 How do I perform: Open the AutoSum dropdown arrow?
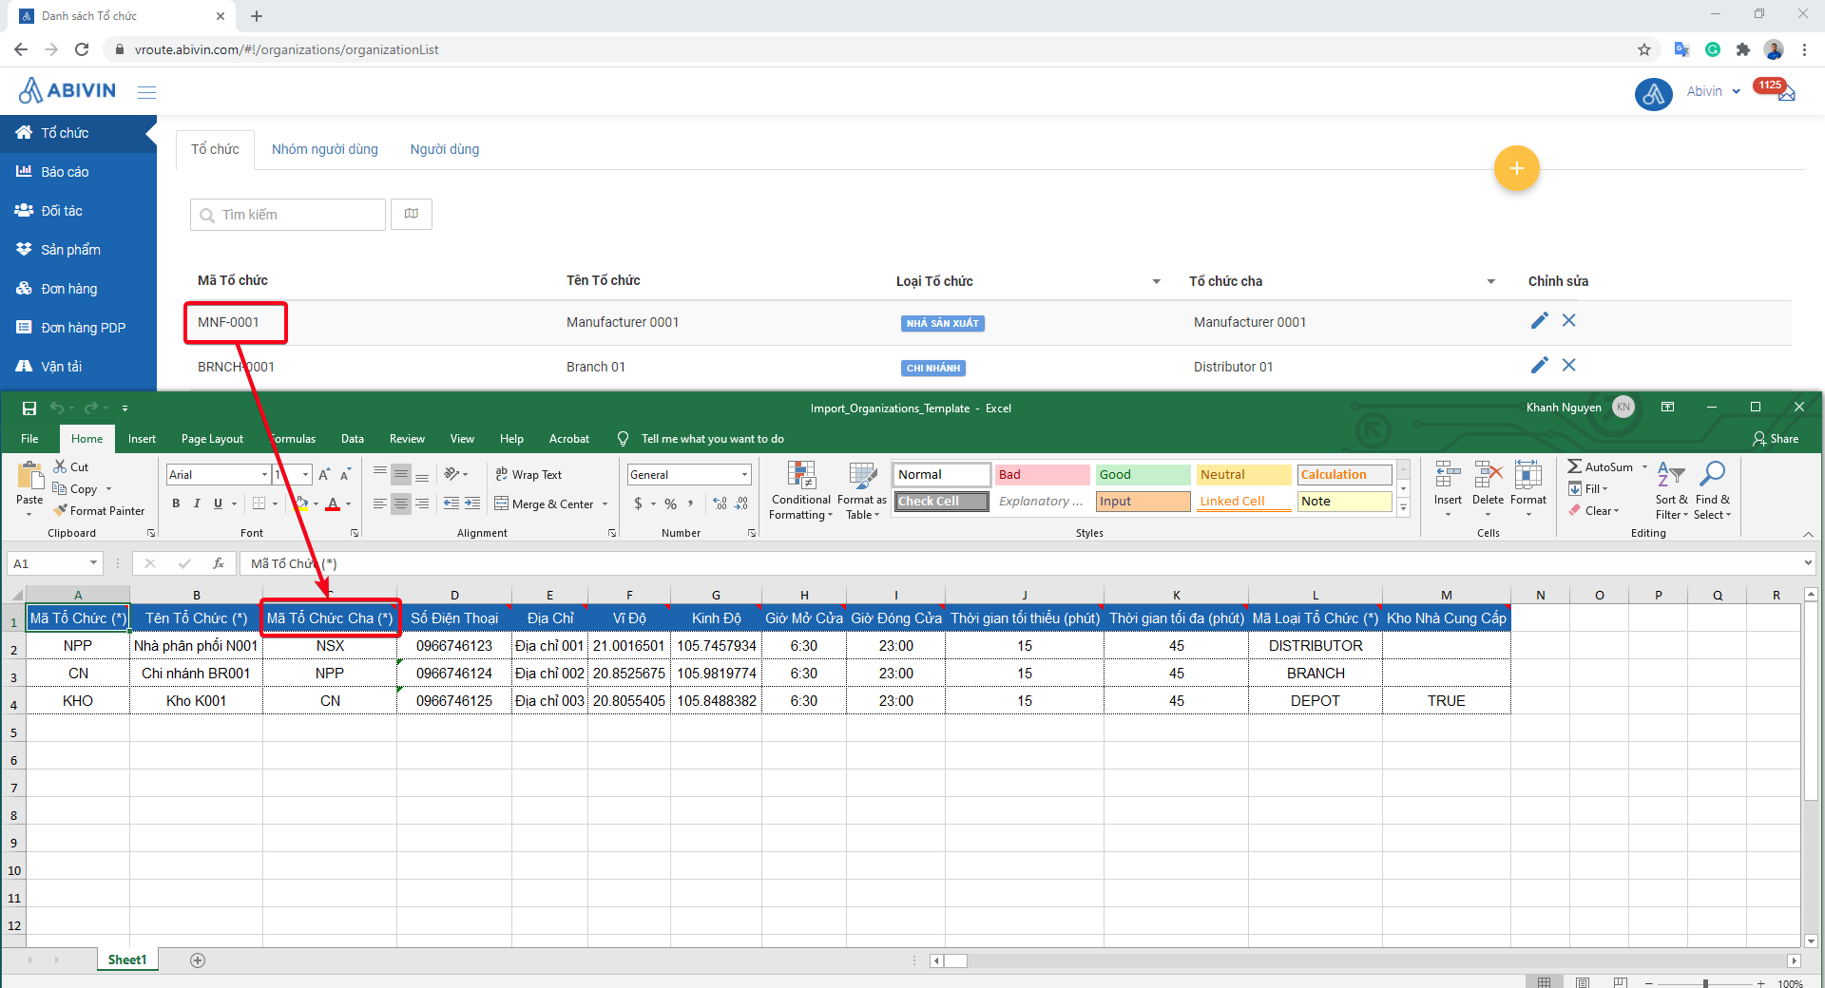1644,466
